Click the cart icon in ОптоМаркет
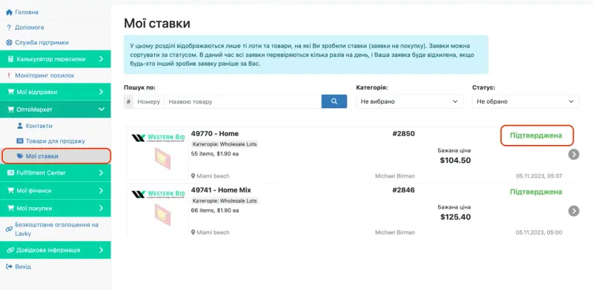This screenshot has height=290, width=593. 10,109
